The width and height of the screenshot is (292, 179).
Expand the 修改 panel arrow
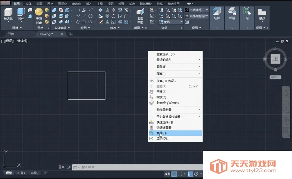119,28
